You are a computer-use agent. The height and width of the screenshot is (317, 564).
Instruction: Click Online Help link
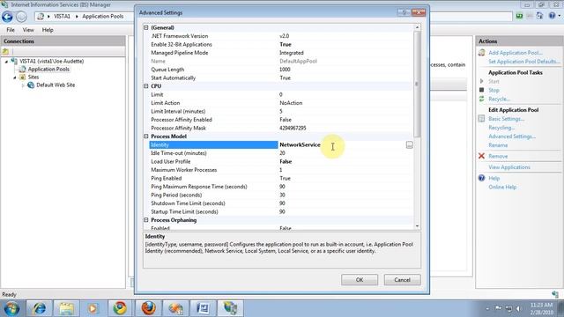pos(502,187)
